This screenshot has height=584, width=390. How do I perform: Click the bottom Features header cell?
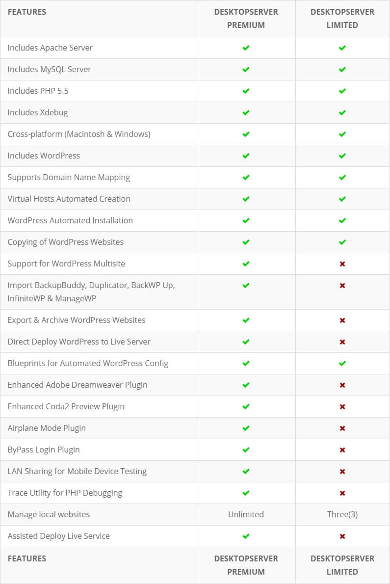coord(27,558)
